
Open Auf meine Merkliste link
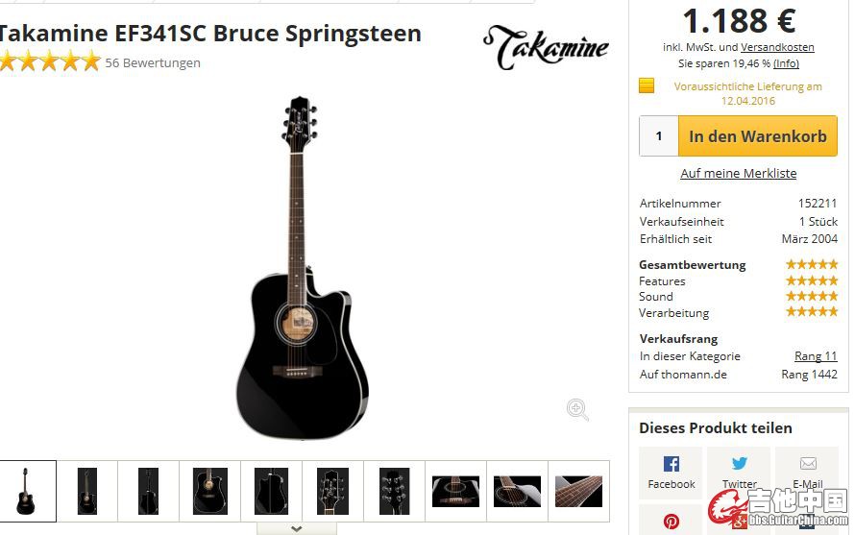click(738, 173)
